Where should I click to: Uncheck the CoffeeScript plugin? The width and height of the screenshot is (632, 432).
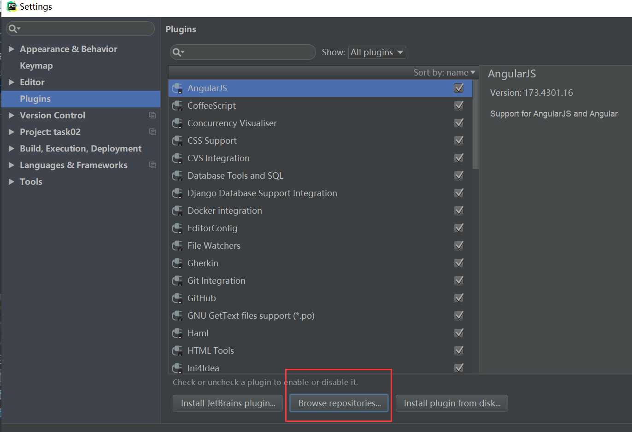[x=459, y=105]
